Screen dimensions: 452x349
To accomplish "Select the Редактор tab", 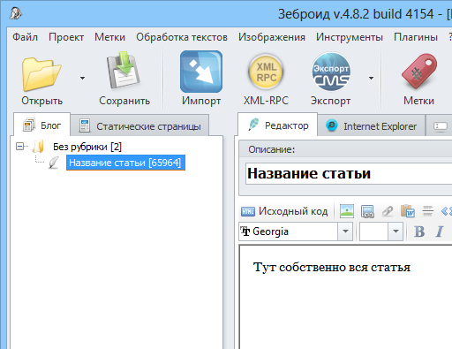I will coord(278,125).
